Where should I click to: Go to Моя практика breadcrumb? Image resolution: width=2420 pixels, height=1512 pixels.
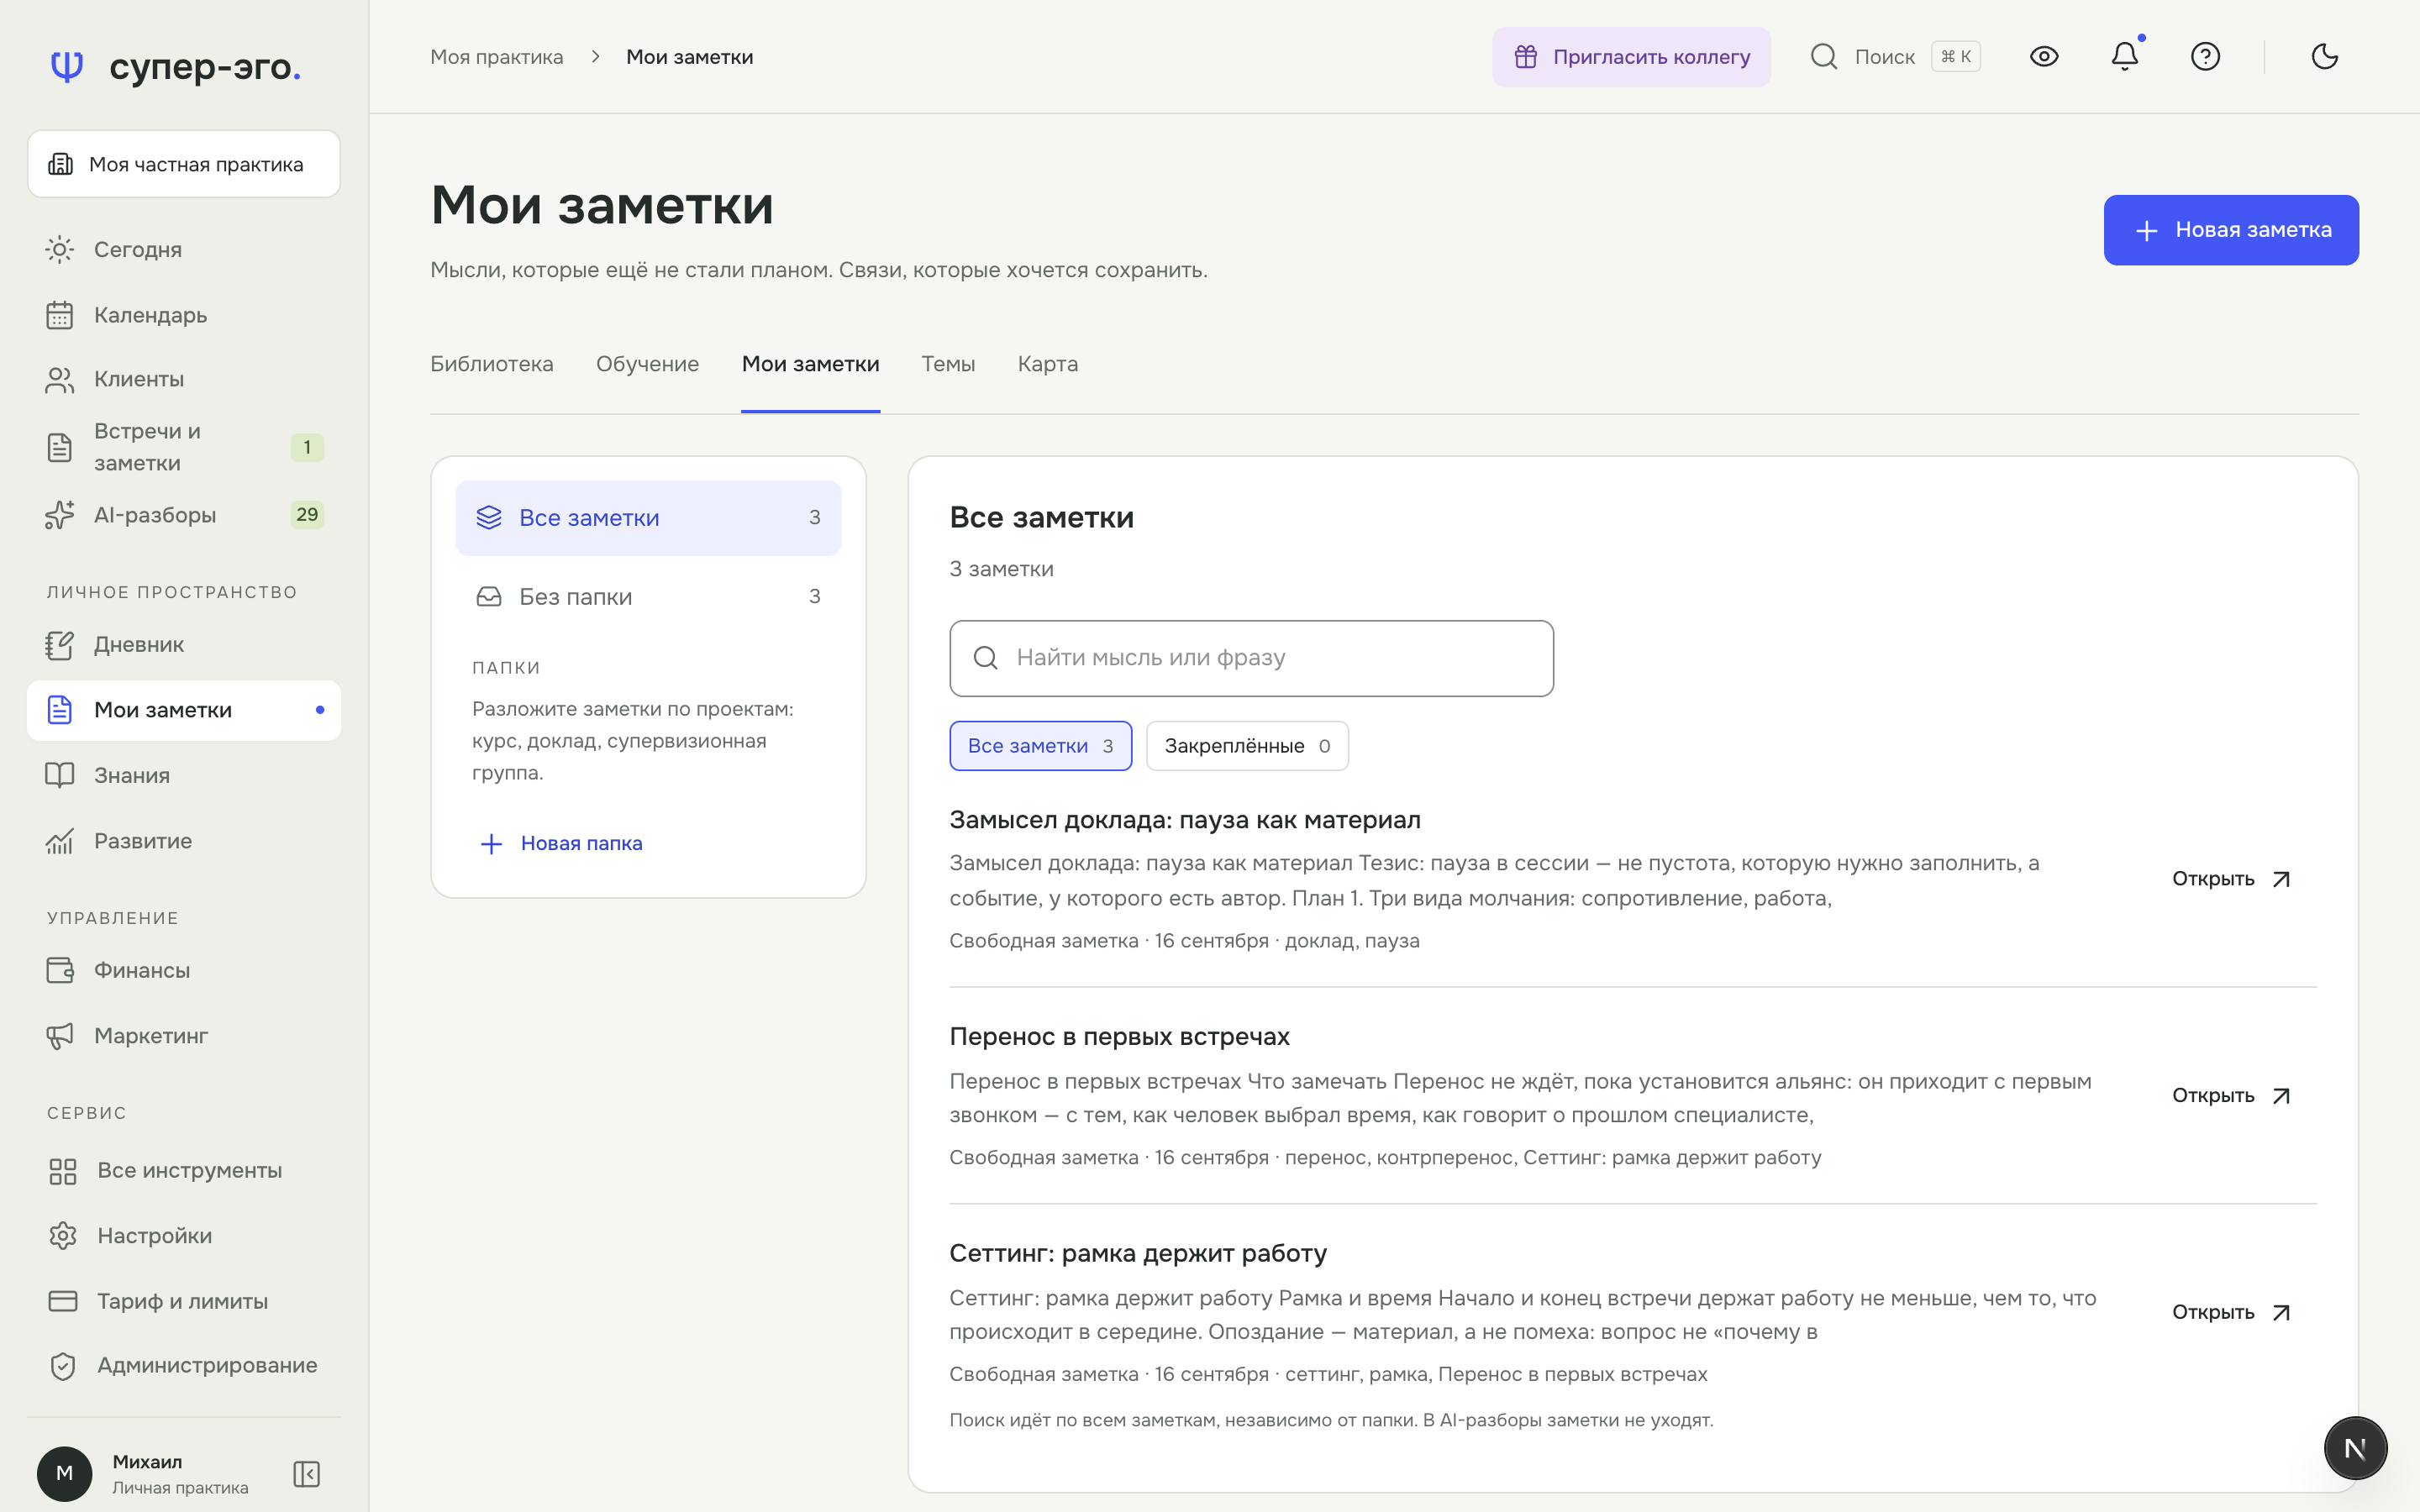[497, 57]
